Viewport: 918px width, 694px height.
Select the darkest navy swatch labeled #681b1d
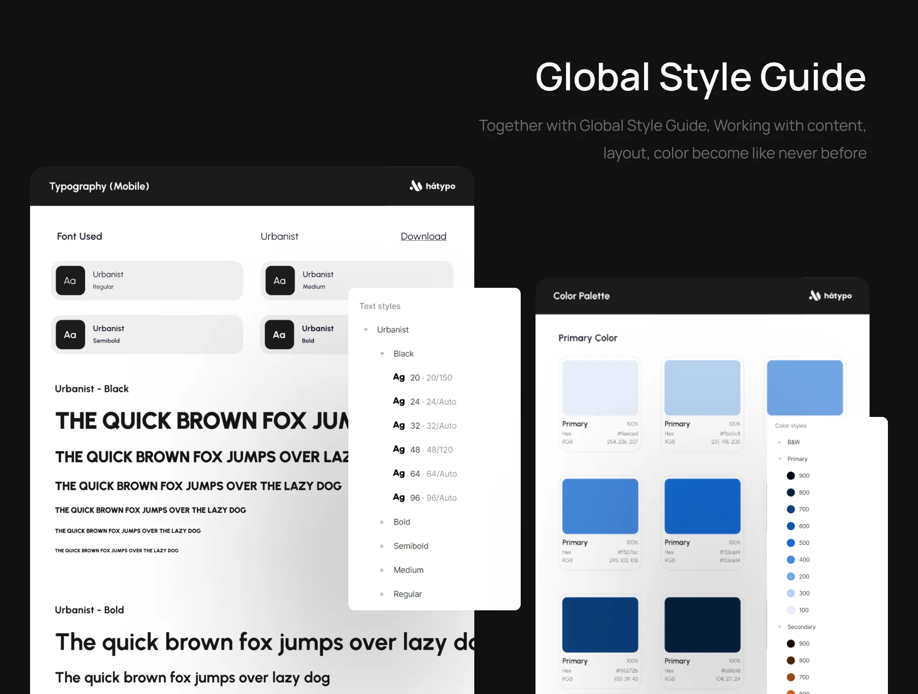(702, 625)
